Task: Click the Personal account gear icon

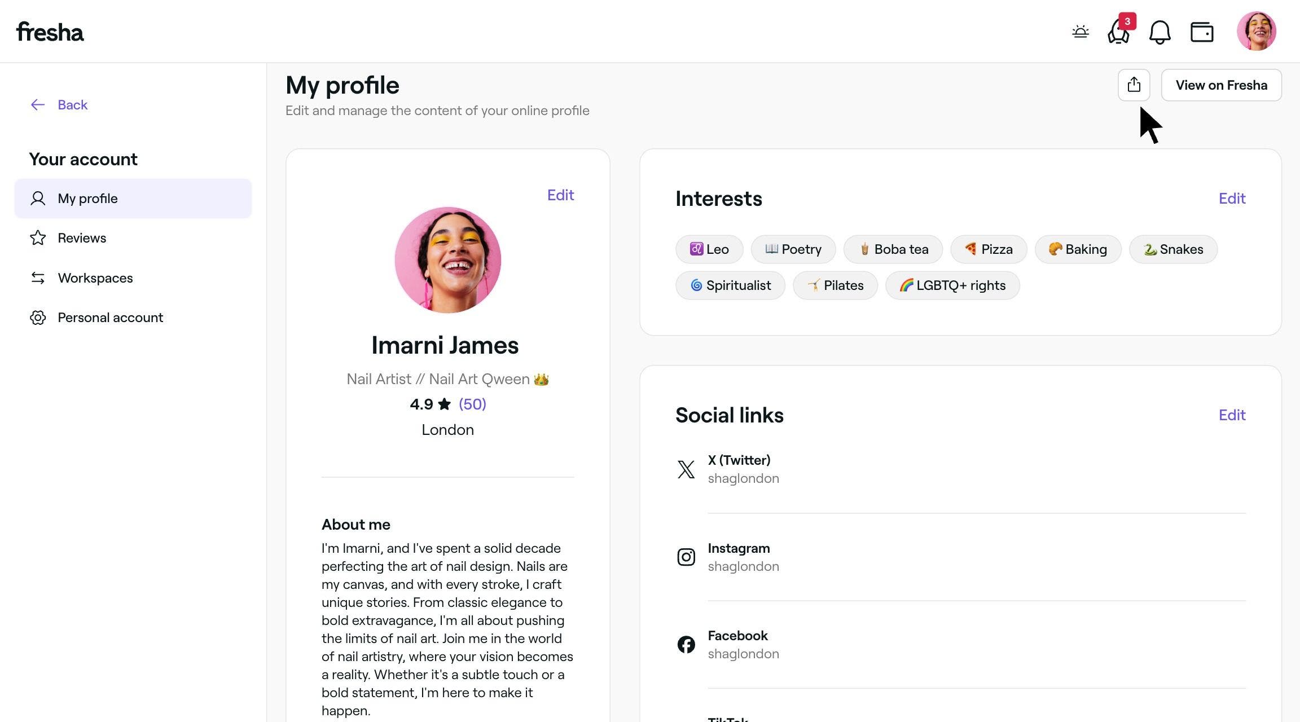Action: click(38, 318)
